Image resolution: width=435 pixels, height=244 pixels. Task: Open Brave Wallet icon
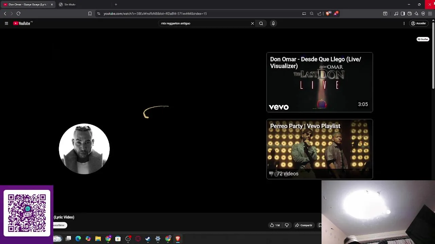[x=410, y=14]
